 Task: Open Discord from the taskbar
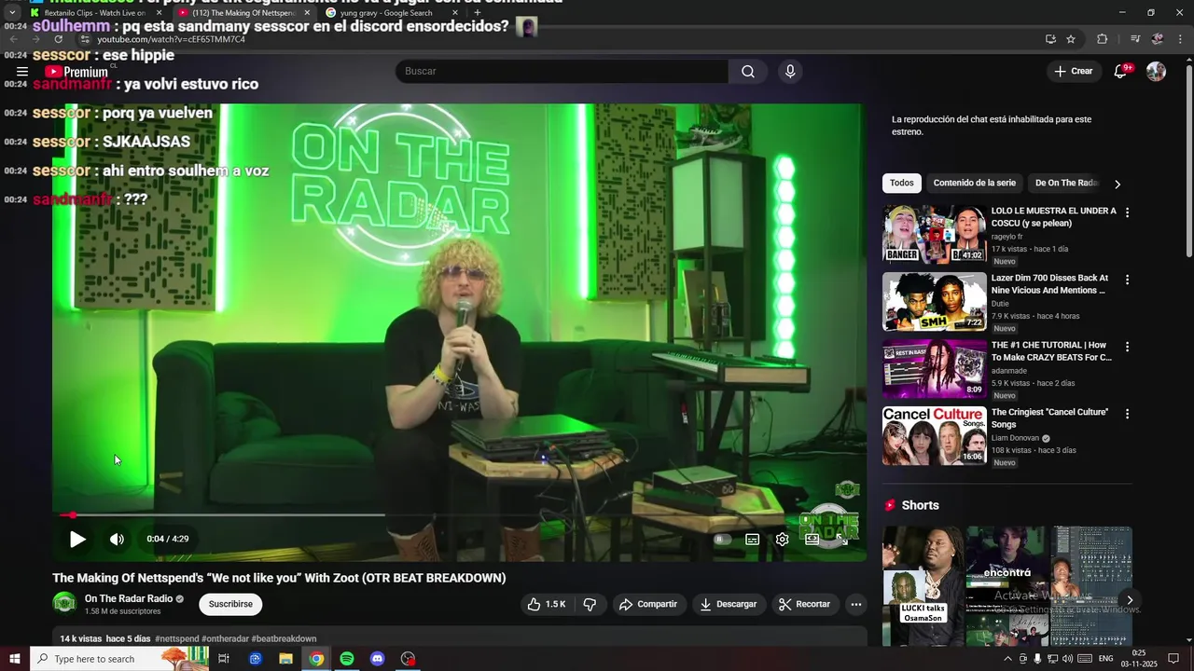tap(378, 659)
